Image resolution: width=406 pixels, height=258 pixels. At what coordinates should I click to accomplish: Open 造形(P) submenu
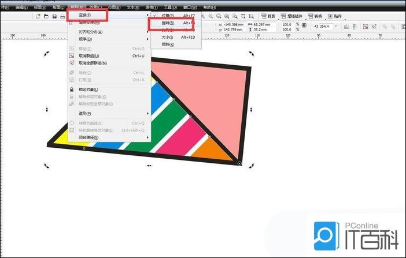(109, 114)
